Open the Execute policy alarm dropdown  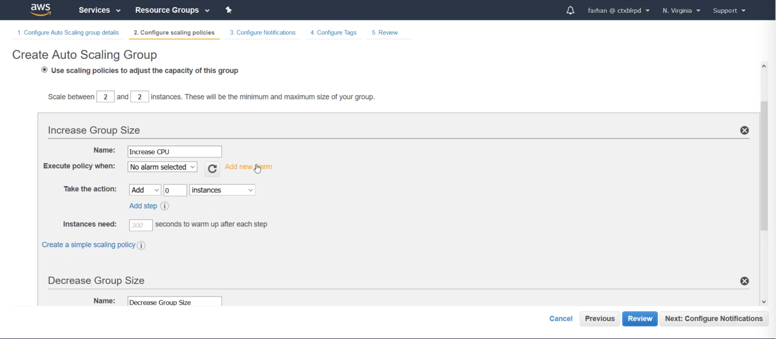pos(162,167)
